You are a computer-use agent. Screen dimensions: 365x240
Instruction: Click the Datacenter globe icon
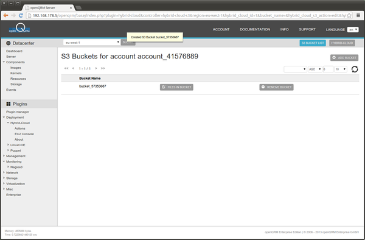(x=9, y=43)
